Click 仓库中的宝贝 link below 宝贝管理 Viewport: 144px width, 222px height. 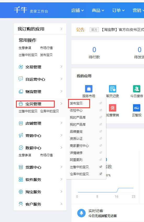[x=49, y=111]
